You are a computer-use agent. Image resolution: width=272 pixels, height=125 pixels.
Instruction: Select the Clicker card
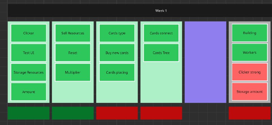pos(29,33)
